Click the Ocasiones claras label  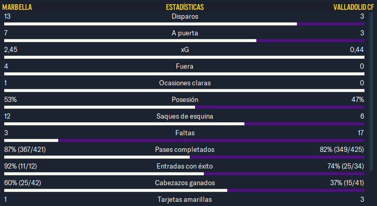(x=185, y=83)
